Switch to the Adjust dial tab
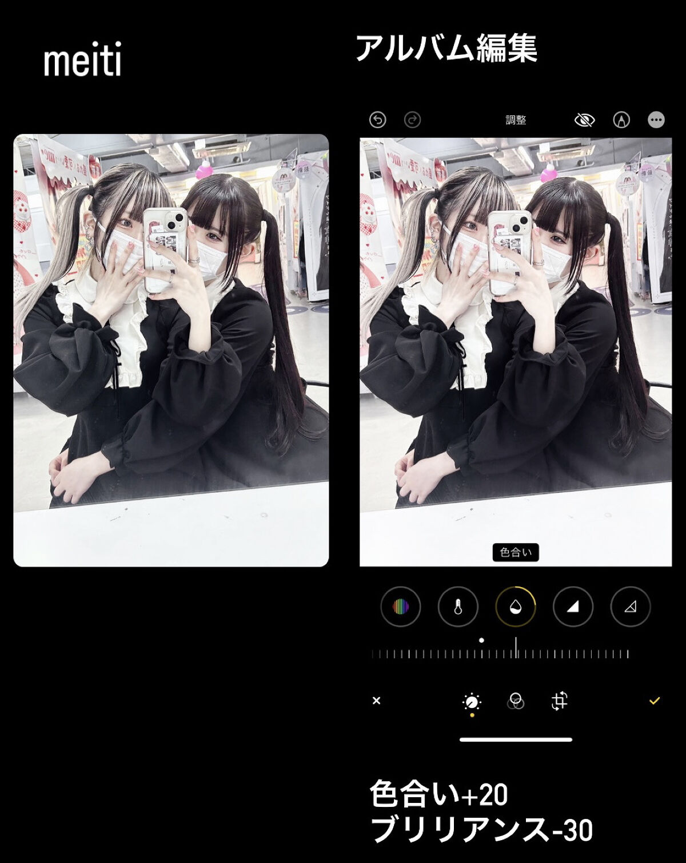The width and height of the screenshot is (686, 863). tap(472, 701)
